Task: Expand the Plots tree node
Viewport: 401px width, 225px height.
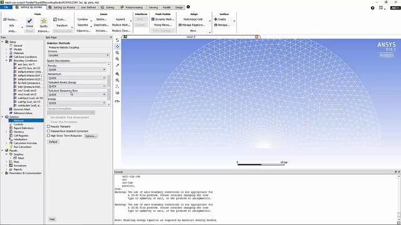Action: 6,162
